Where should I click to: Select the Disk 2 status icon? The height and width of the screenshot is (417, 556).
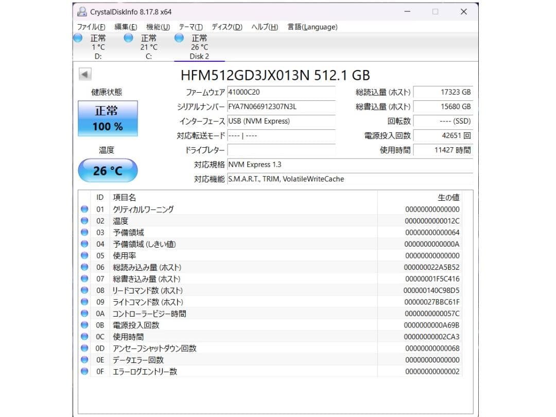pos(179,38)
